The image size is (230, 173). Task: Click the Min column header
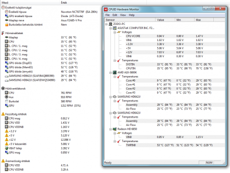[x=185, y=20]
